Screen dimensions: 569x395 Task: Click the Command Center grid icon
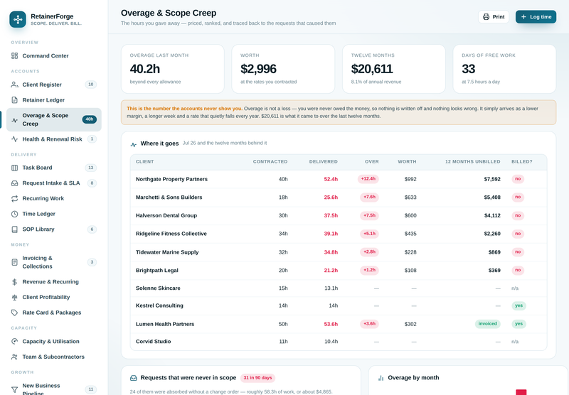(x=14, y=56)
